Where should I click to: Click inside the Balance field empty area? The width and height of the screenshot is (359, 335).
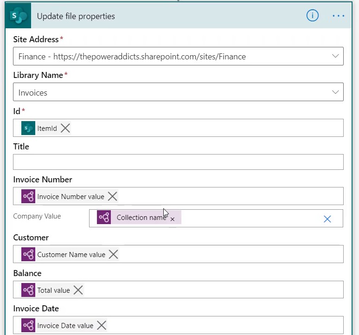tap(213, 290)
